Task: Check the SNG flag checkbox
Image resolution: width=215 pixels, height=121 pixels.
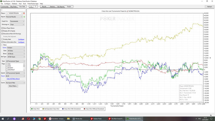Action: [x=6, y=64]
